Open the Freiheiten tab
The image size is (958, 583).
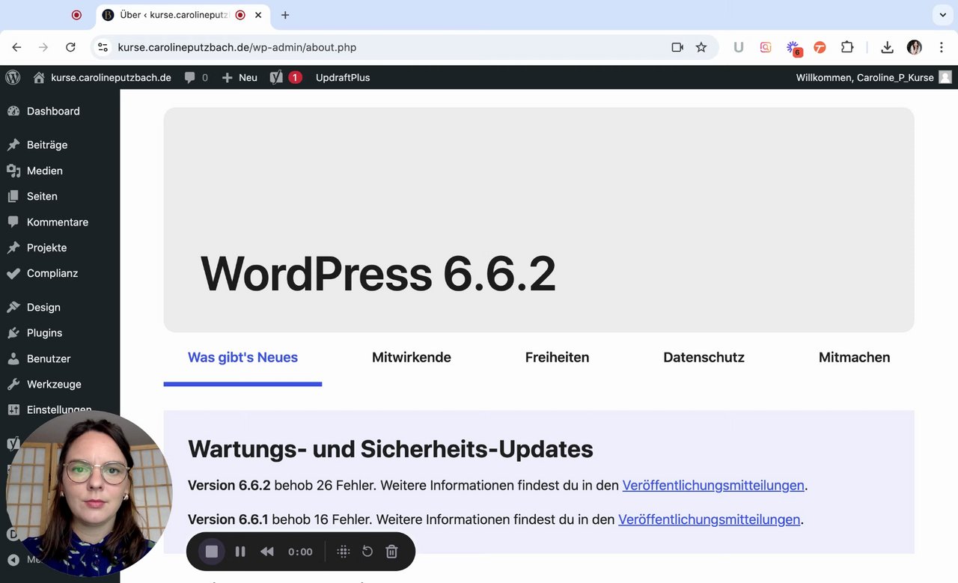(557, 358)
